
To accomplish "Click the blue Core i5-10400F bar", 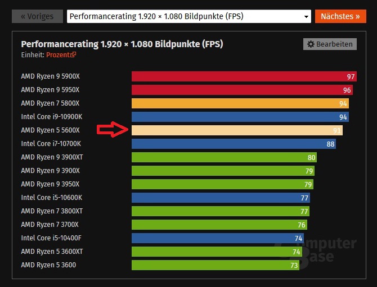I will click(x=218, y=238).
